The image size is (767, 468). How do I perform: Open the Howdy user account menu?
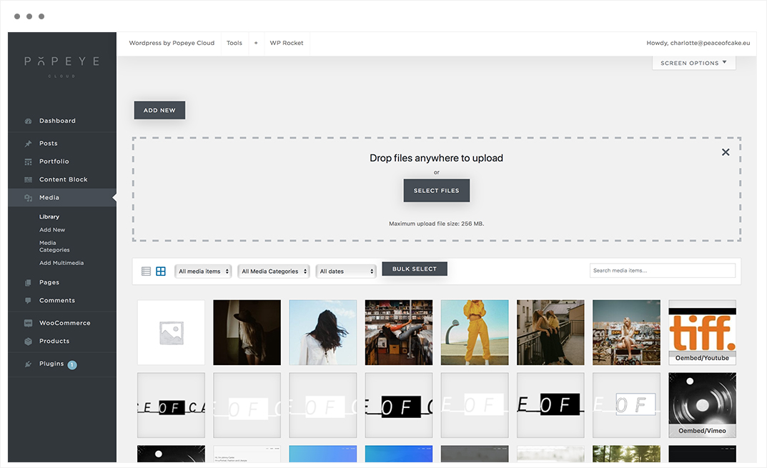coord(698,43)
